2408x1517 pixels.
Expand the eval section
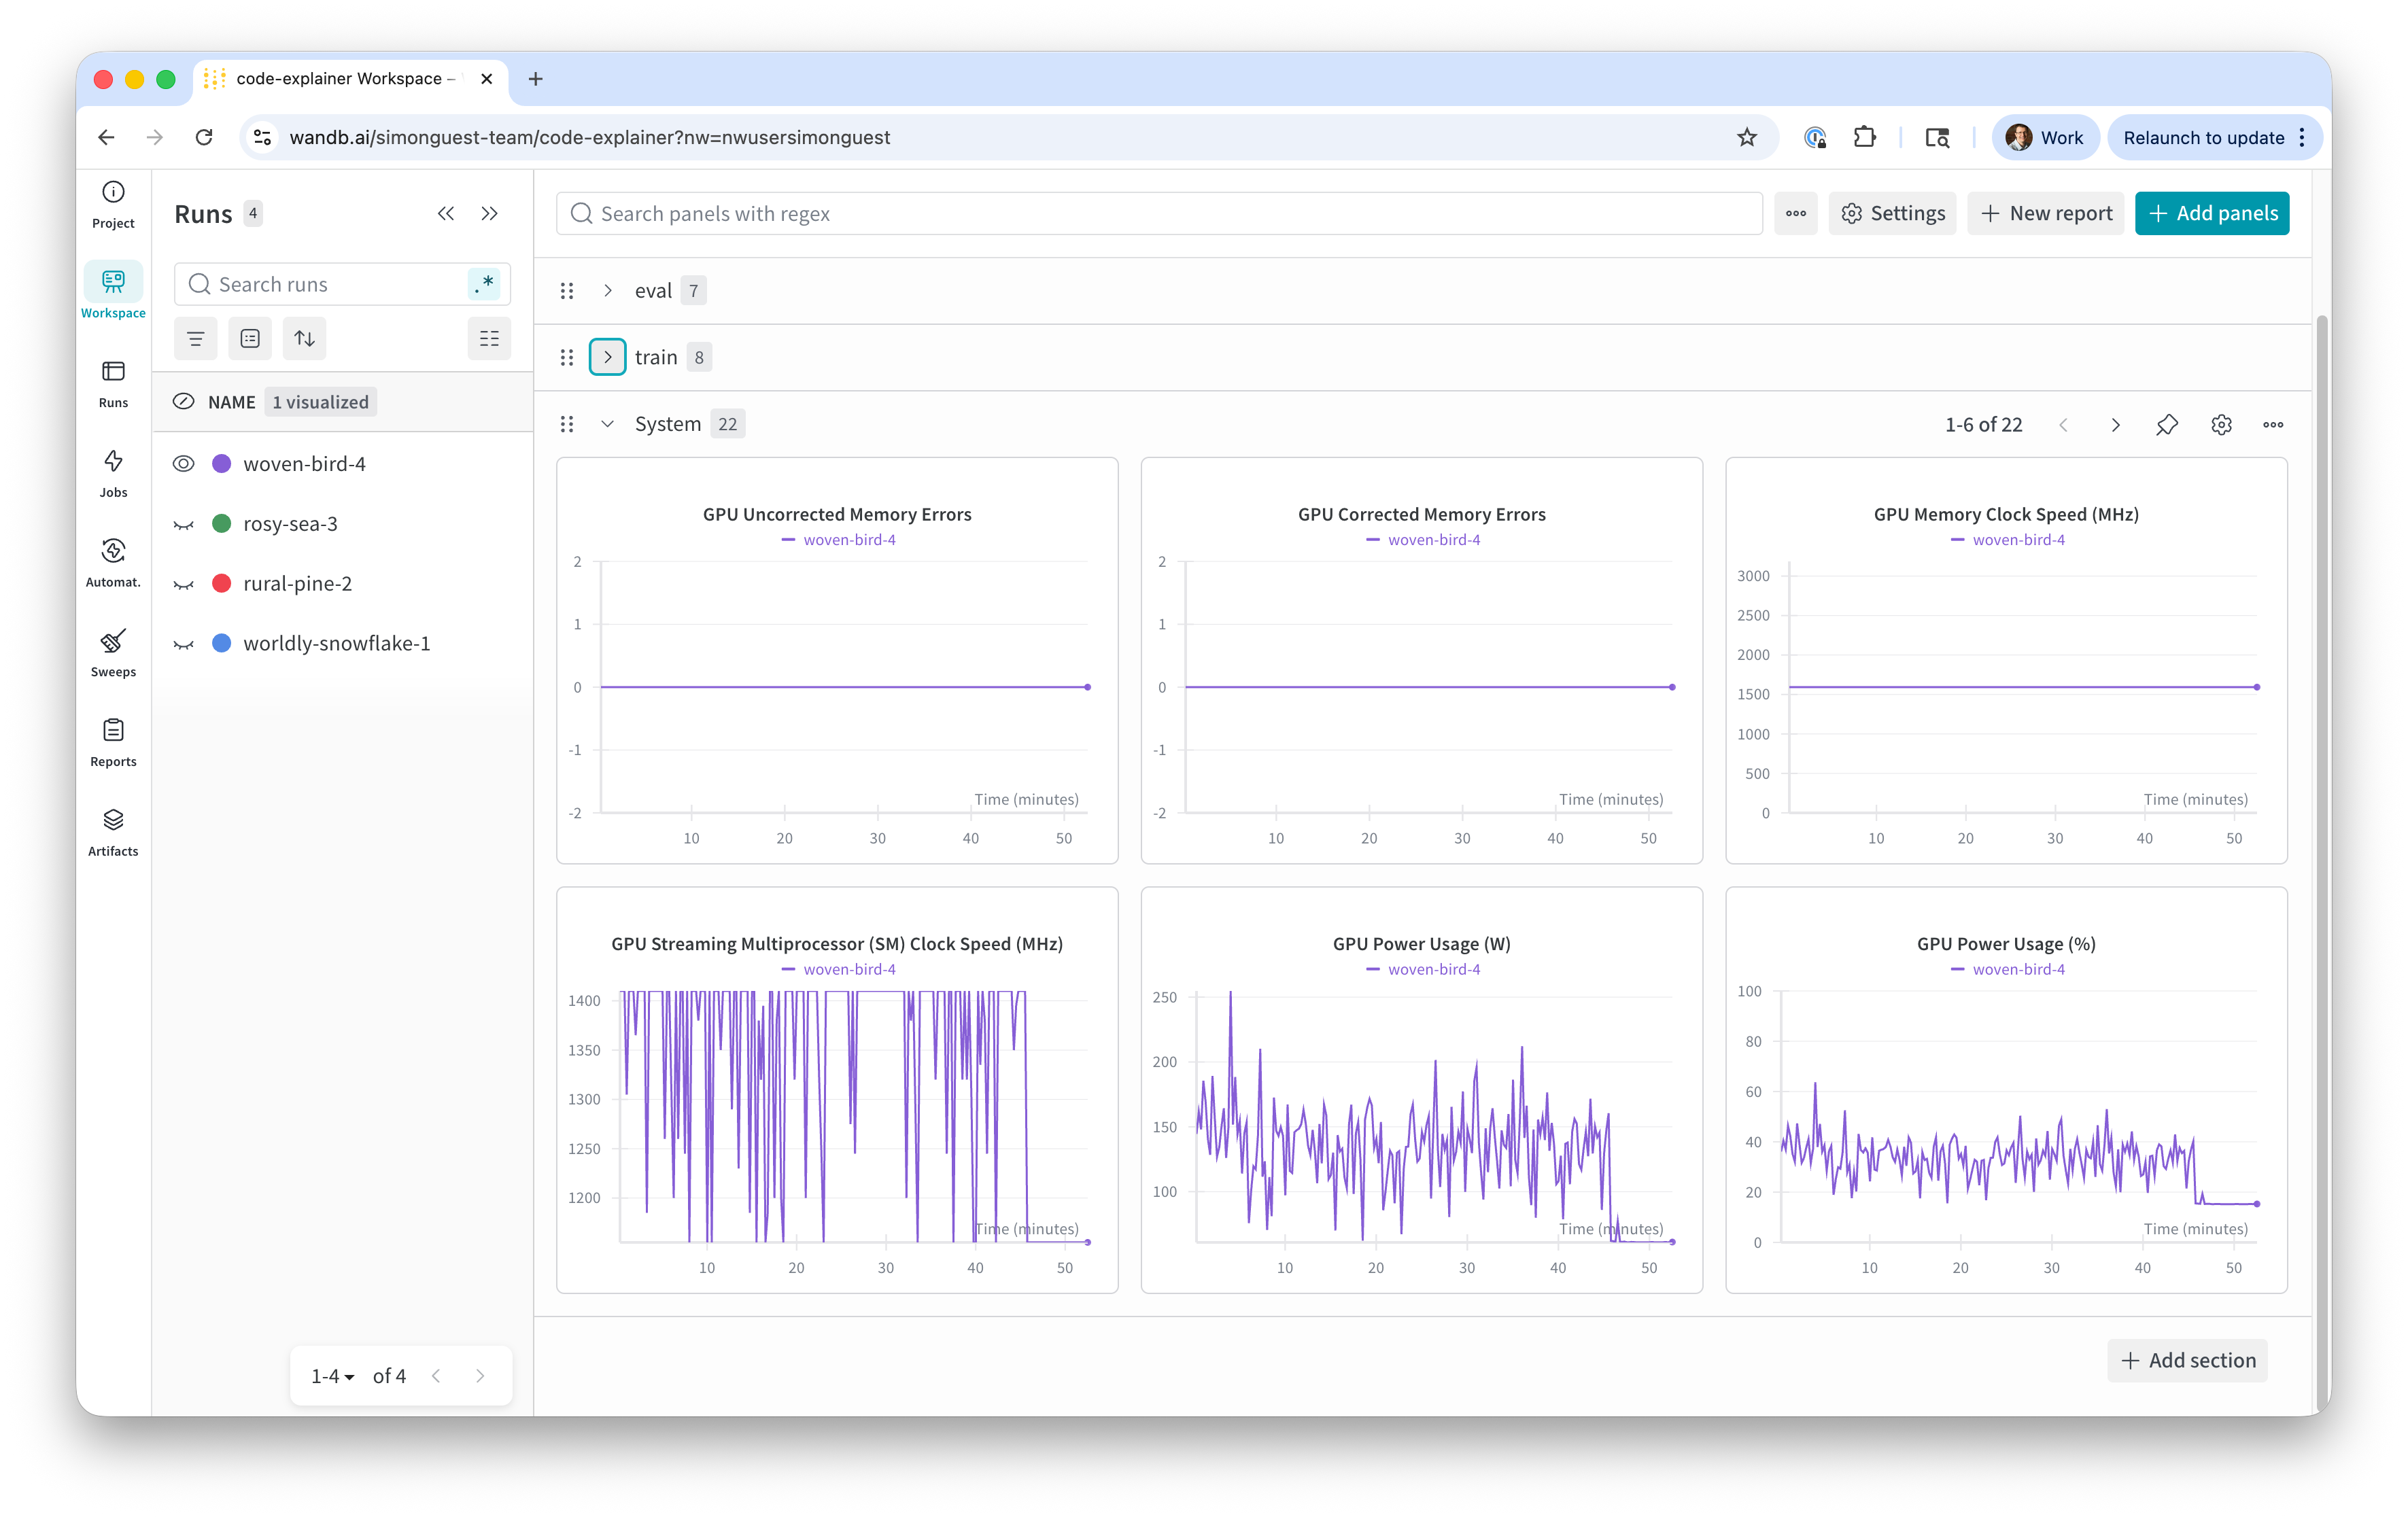[x=607, y=291]
